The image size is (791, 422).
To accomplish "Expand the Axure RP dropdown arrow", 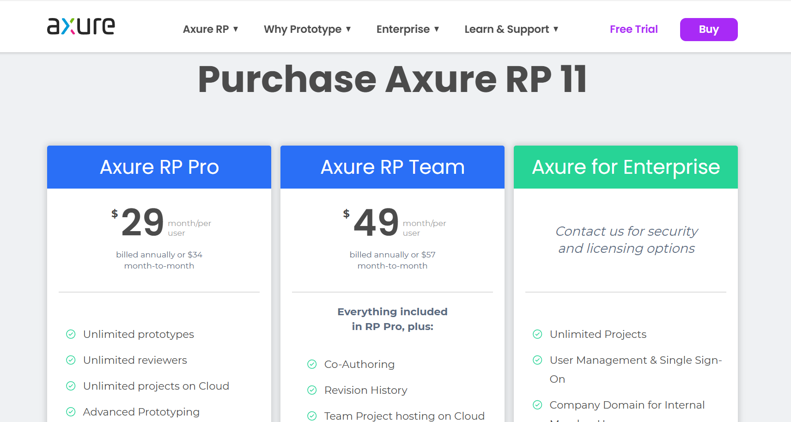I will [x=236, y=29].
